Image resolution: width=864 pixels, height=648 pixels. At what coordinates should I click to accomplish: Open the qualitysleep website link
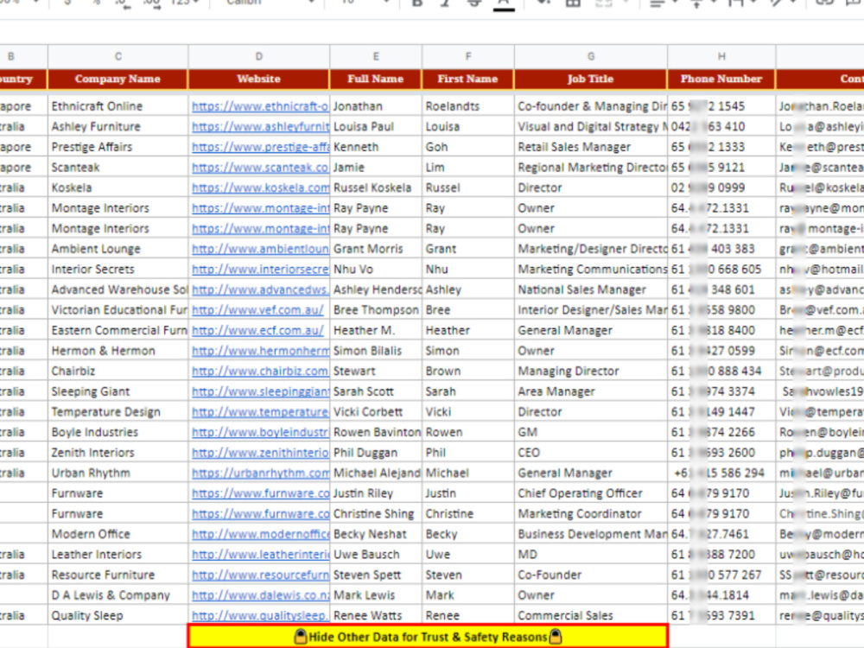260,616
